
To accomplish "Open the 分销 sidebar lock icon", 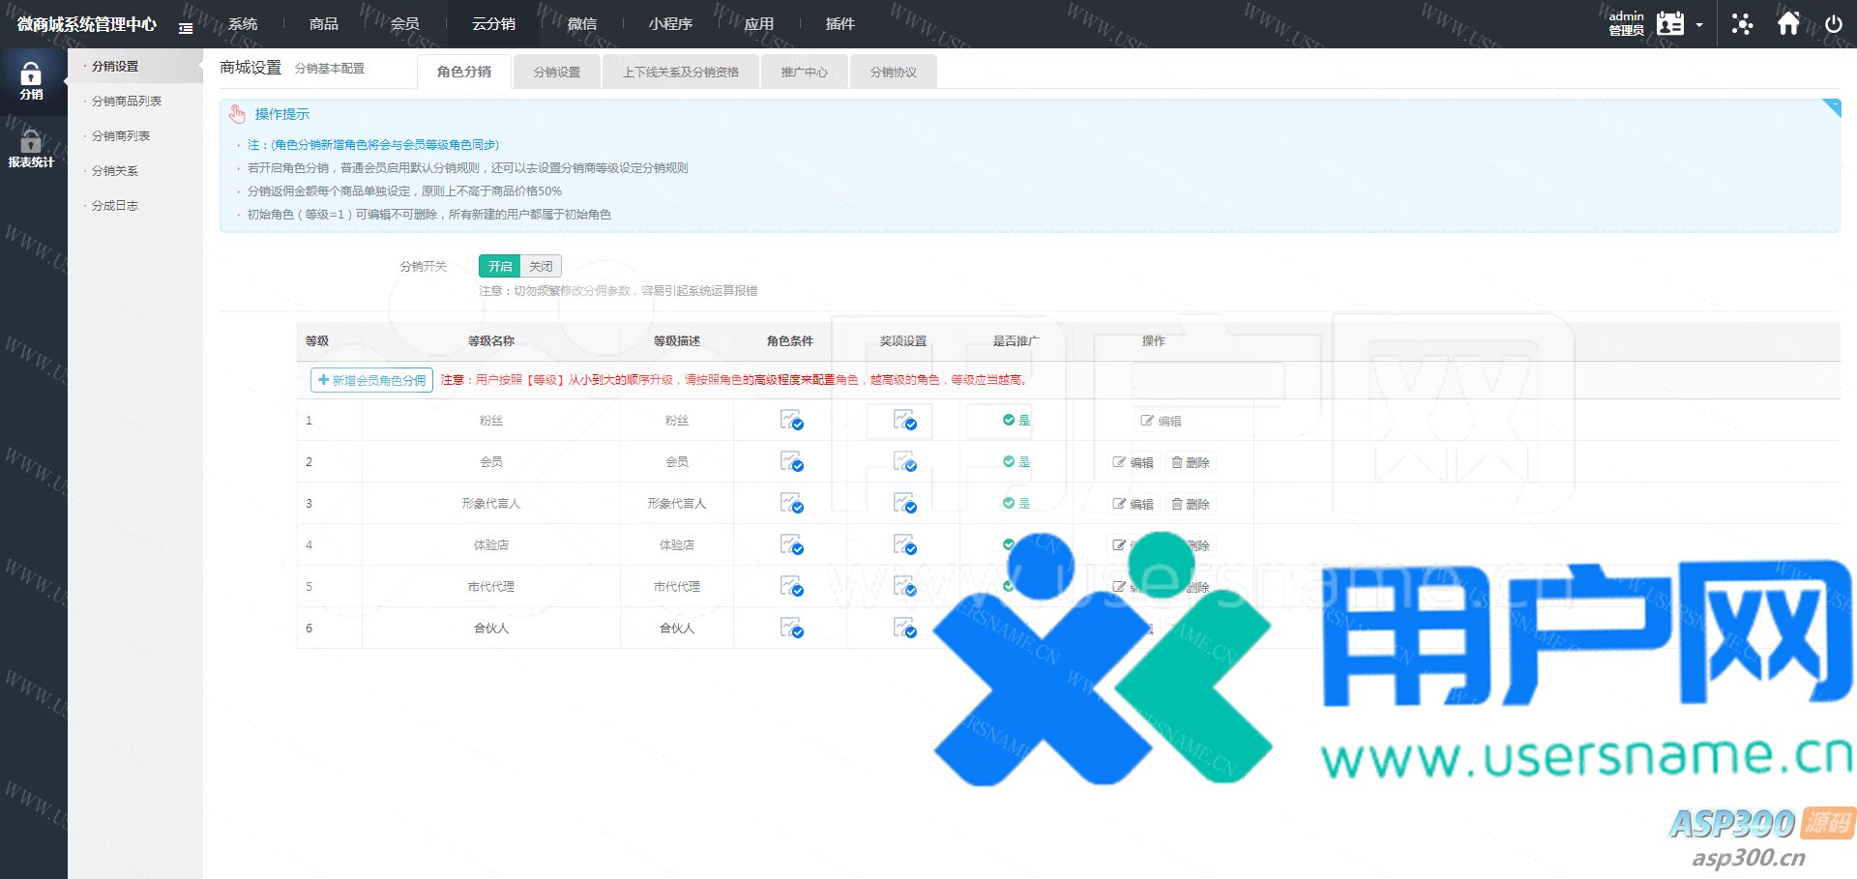I will (31, 73).
